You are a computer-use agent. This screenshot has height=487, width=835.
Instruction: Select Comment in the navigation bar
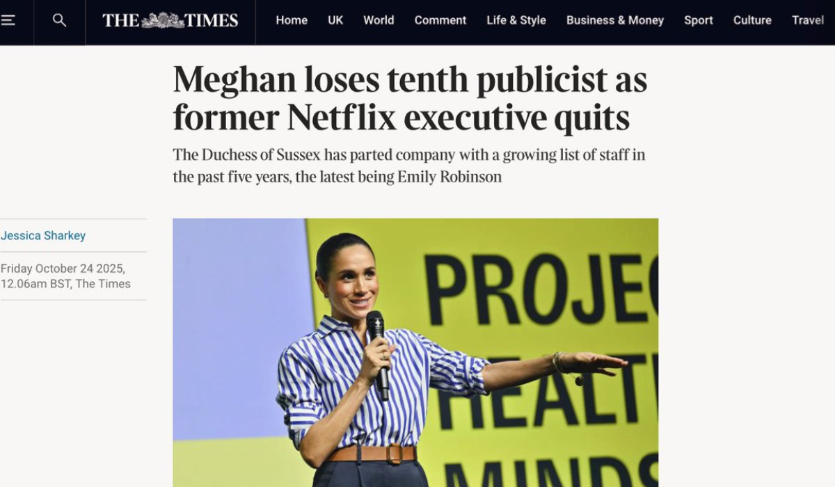(440, 21)
